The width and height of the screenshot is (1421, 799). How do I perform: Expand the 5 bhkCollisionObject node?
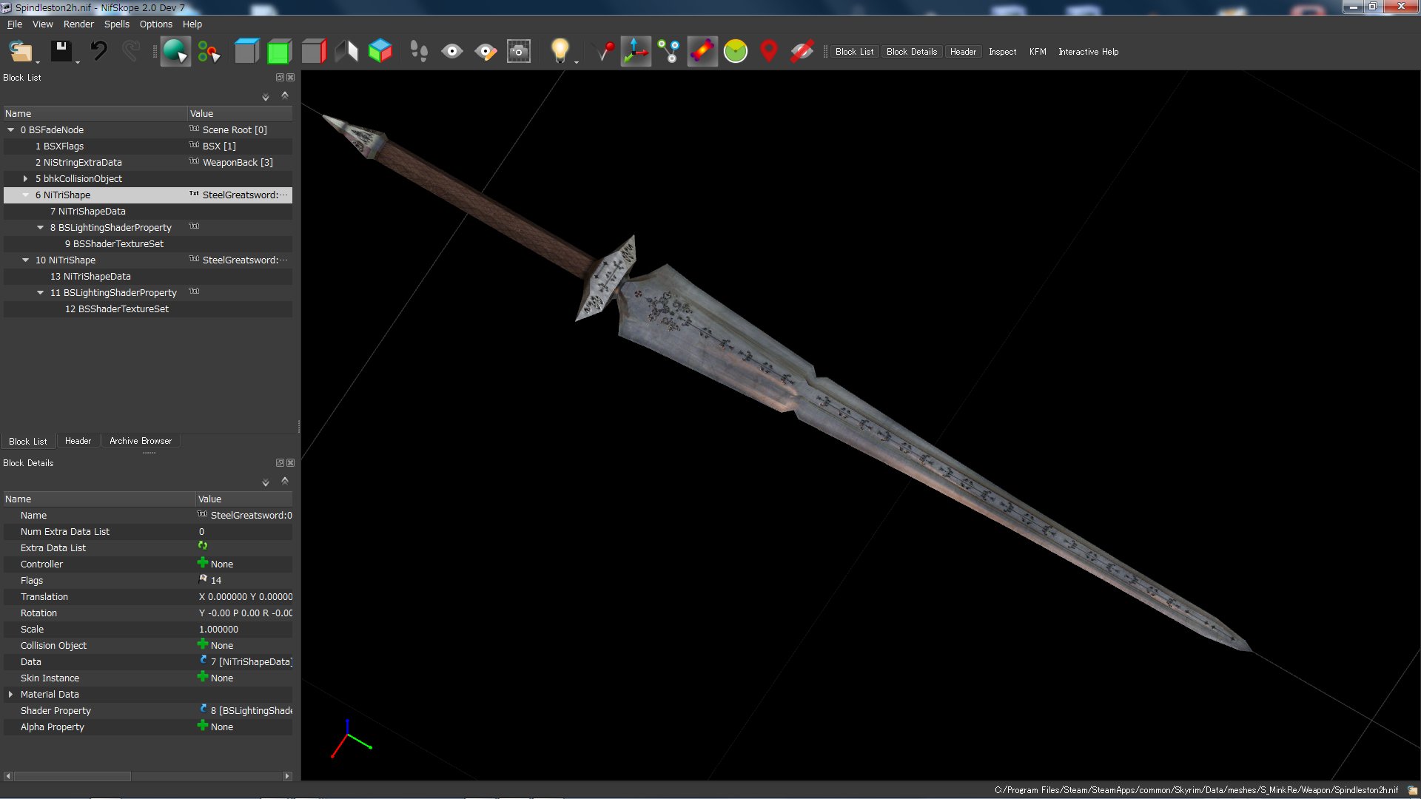pyautogui.click(x=26, y=178)
